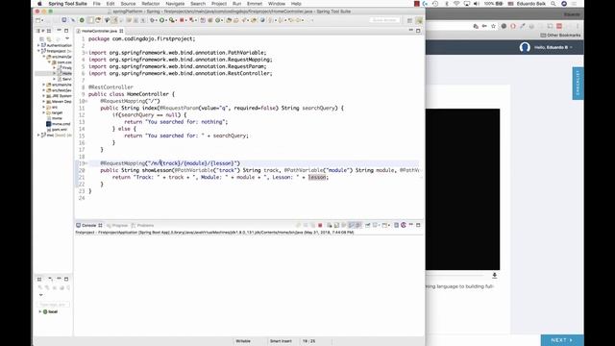Minimize the editor area
Screen dimensions: 615x346
tap(410, 31)
